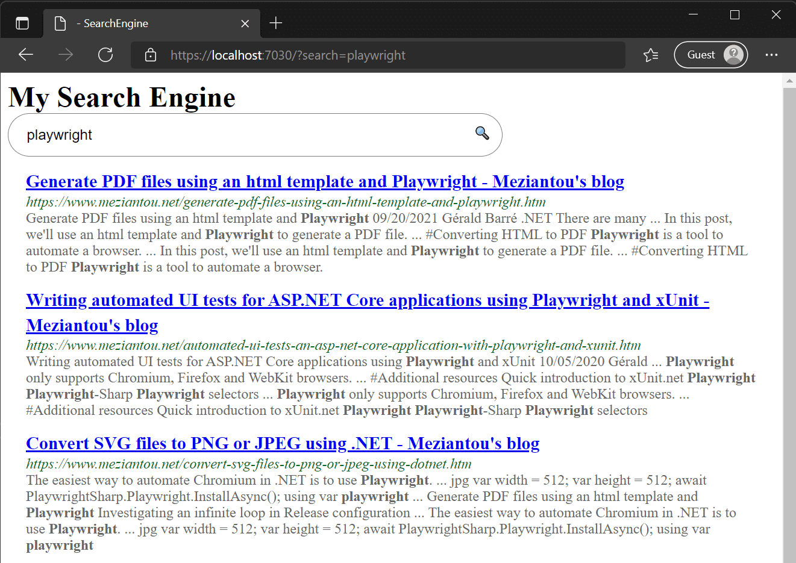
Task: Focus the playwright search text box
Action: click(241, 135)
